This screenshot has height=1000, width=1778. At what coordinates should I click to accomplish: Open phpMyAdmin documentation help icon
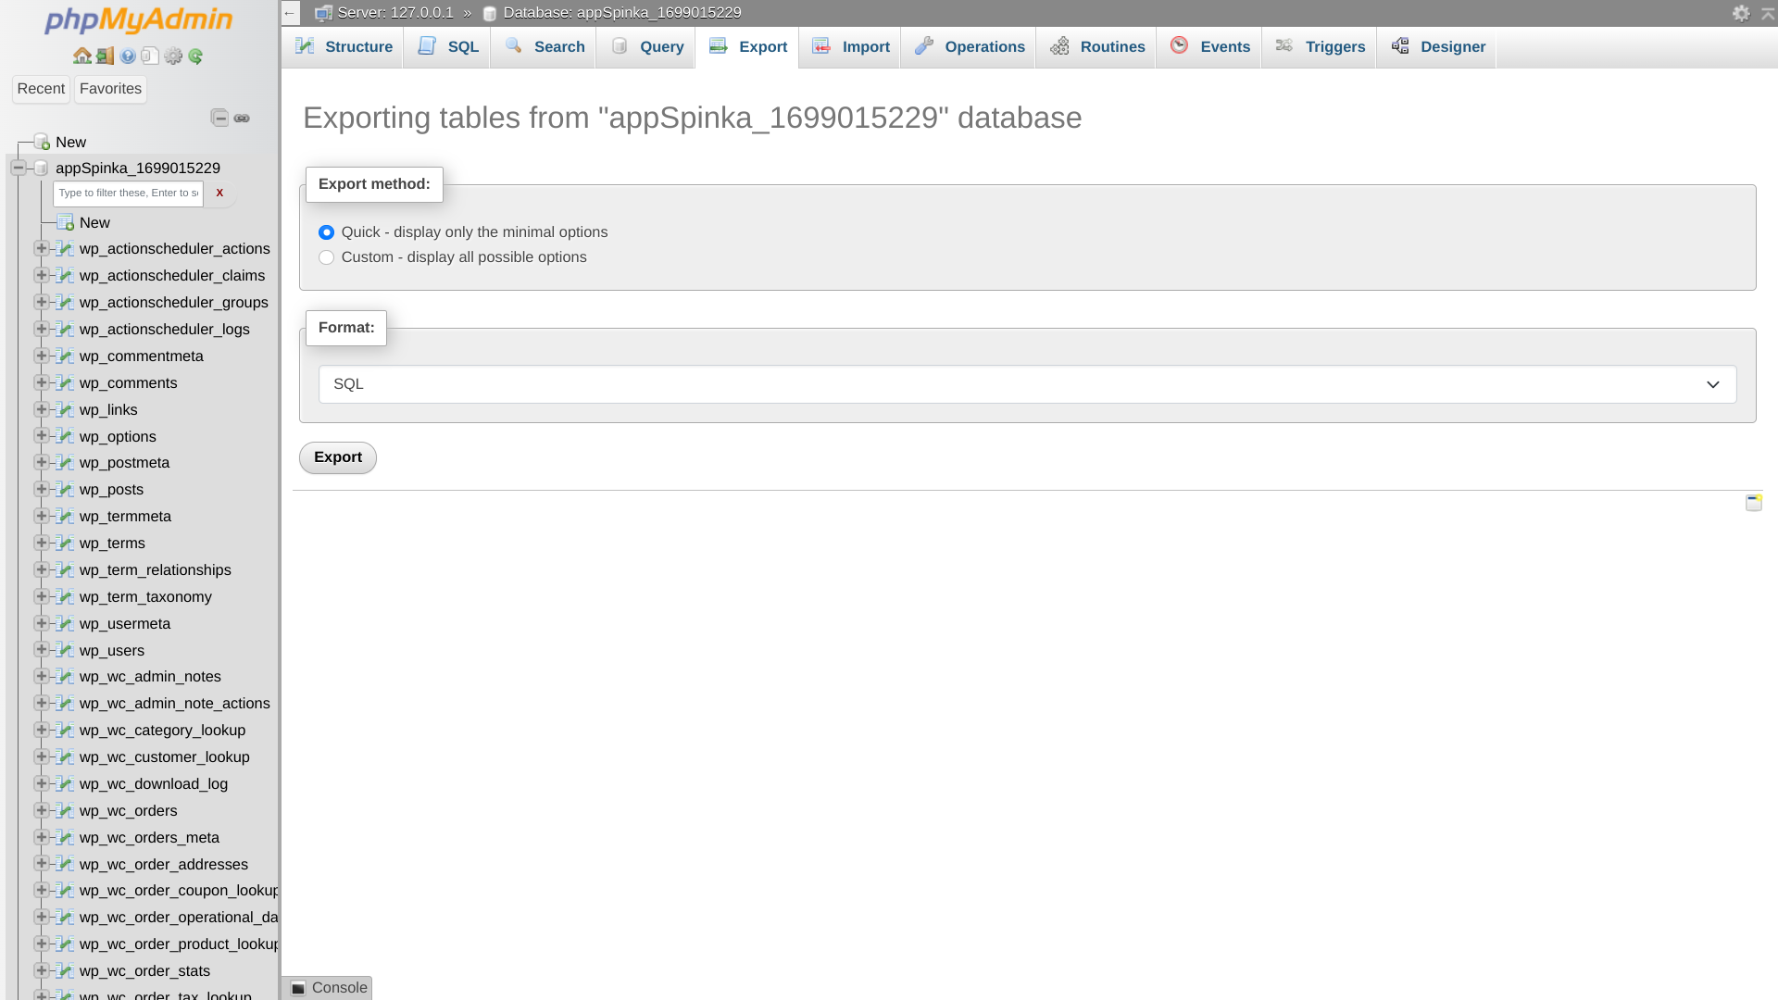[127, 56]
